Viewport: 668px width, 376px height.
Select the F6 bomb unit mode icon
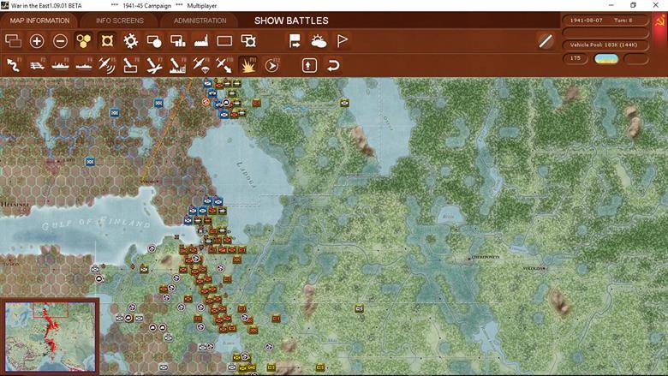(130, 65)
